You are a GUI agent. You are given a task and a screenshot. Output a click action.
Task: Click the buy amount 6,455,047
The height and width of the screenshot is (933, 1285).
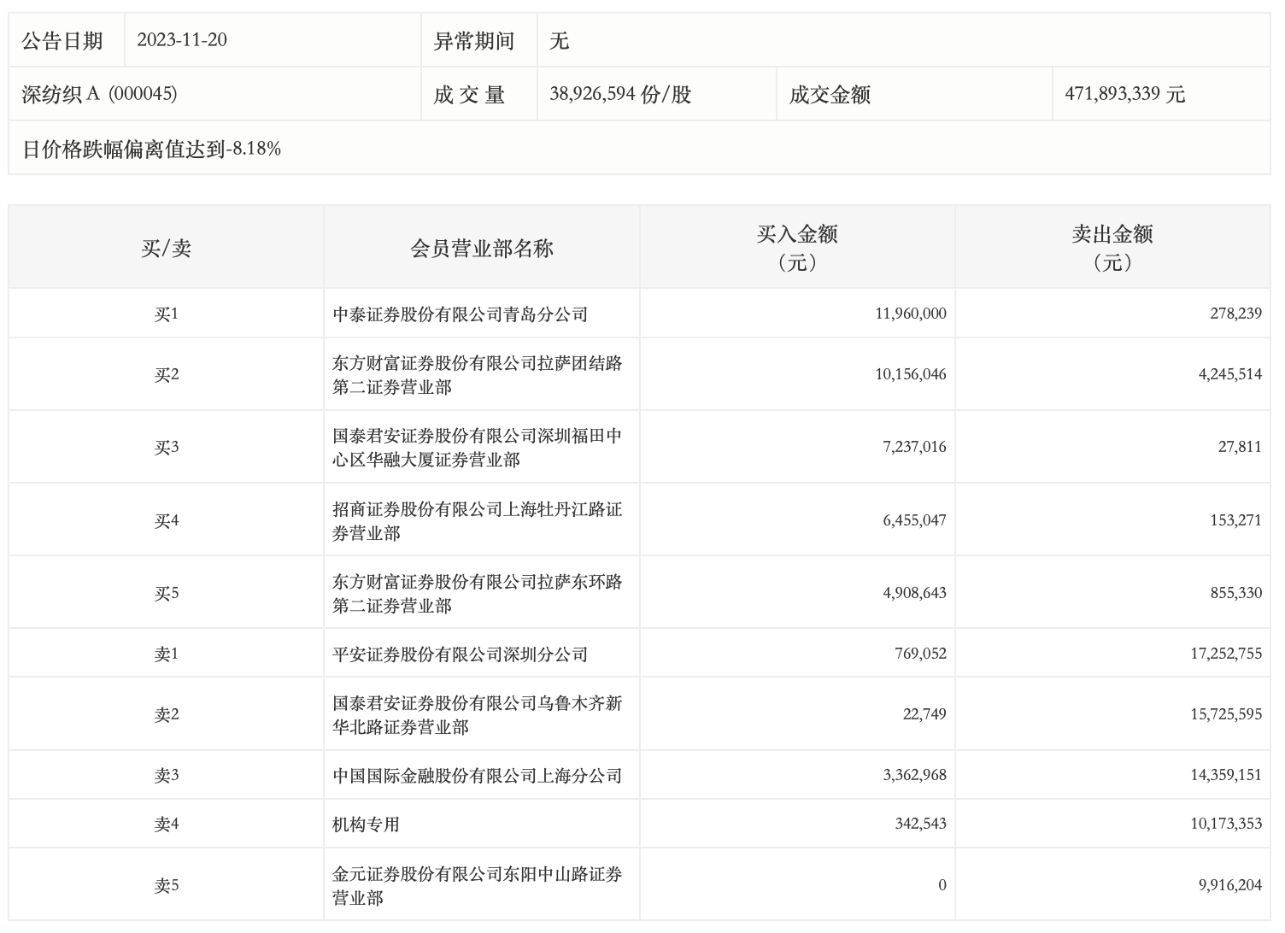(914, 519)
